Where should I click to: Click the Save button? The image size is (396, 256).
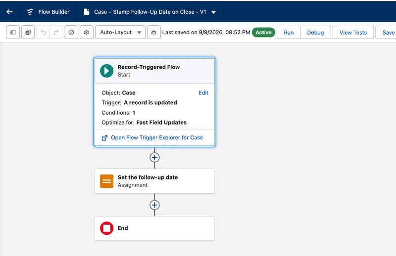pos(386,33)
